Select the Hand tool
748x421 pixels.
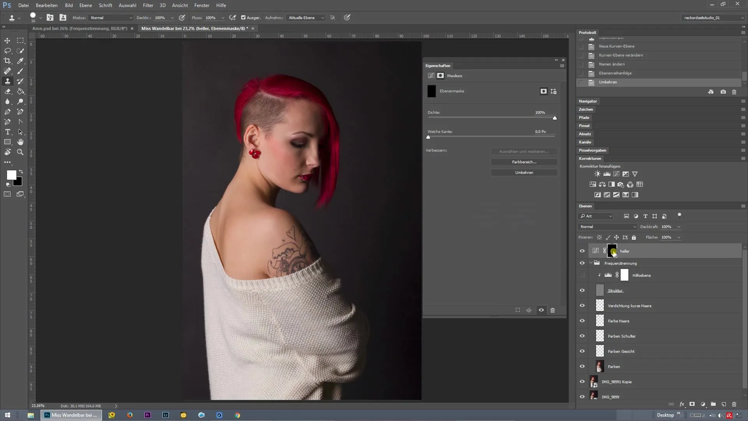click(x=20, y=142)
